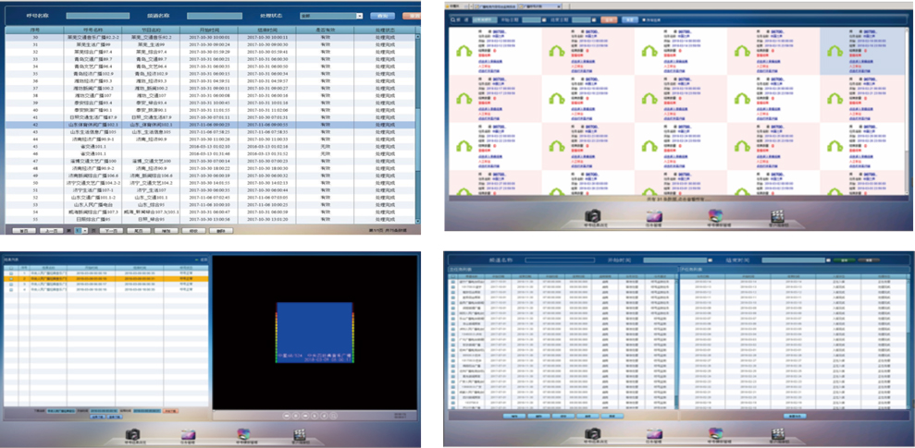Open 处理状态 dropdown showing 全部

point(331,16)
